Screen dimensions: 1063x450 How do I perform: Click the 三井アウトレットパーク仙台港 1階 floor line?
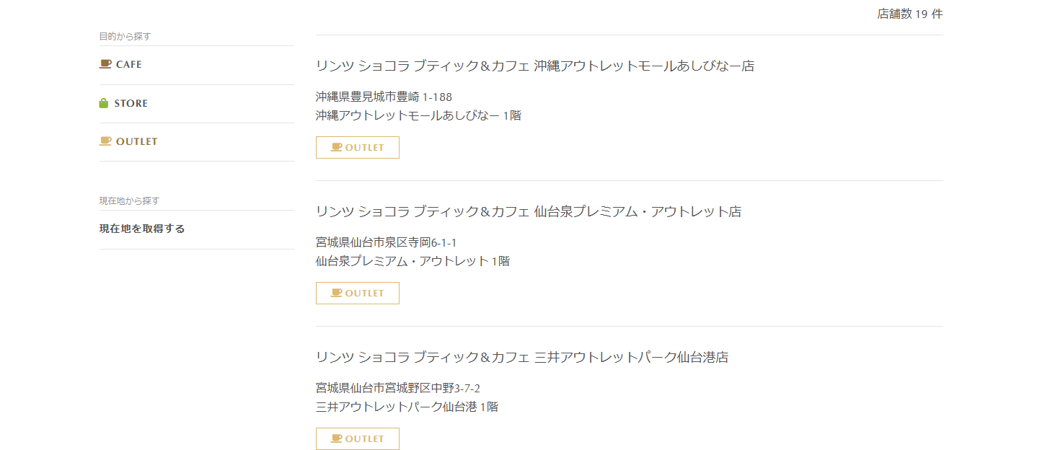(407, 407)
